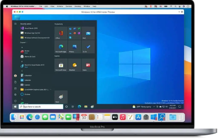
Task: Show hidden tray icons chevron
Action: click(x=154, y=107)
